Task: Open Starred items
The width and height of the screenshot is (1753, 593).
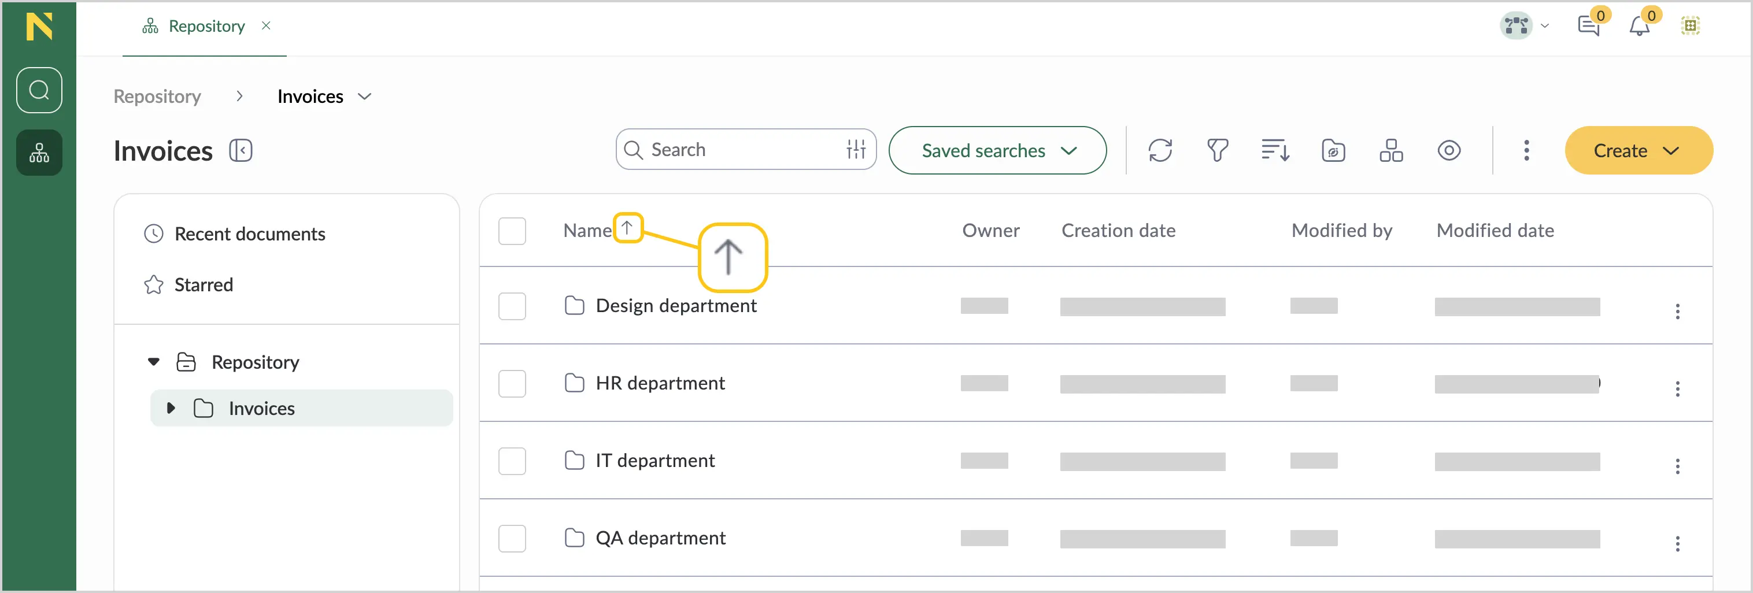Action: 204,284
